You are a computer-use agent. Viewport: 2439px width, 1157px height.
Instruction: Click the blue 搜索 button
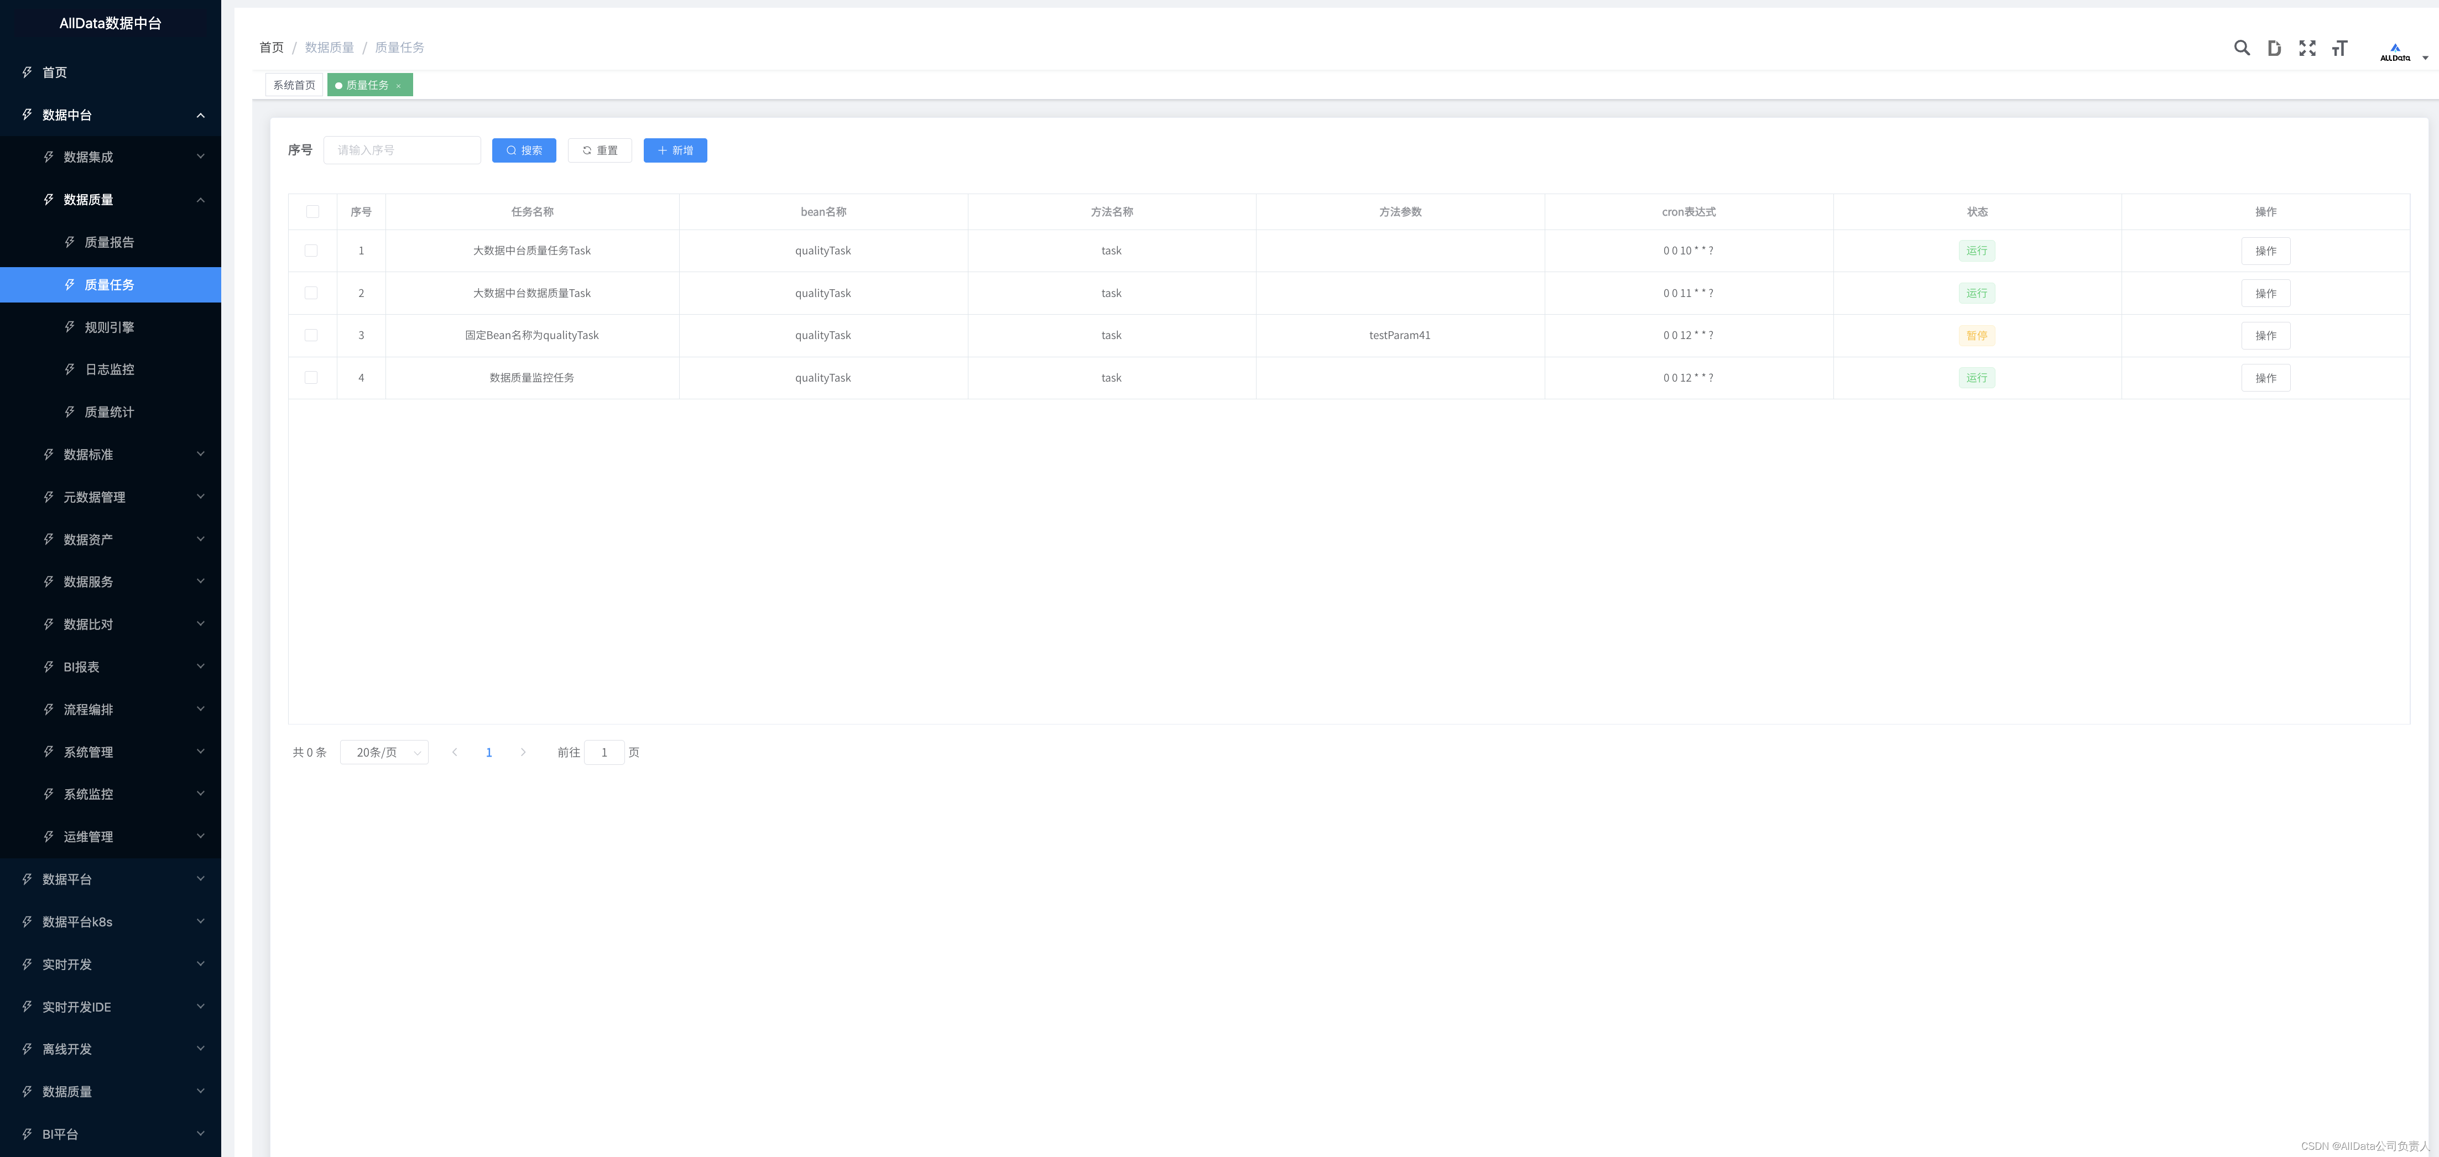(524, 150)
